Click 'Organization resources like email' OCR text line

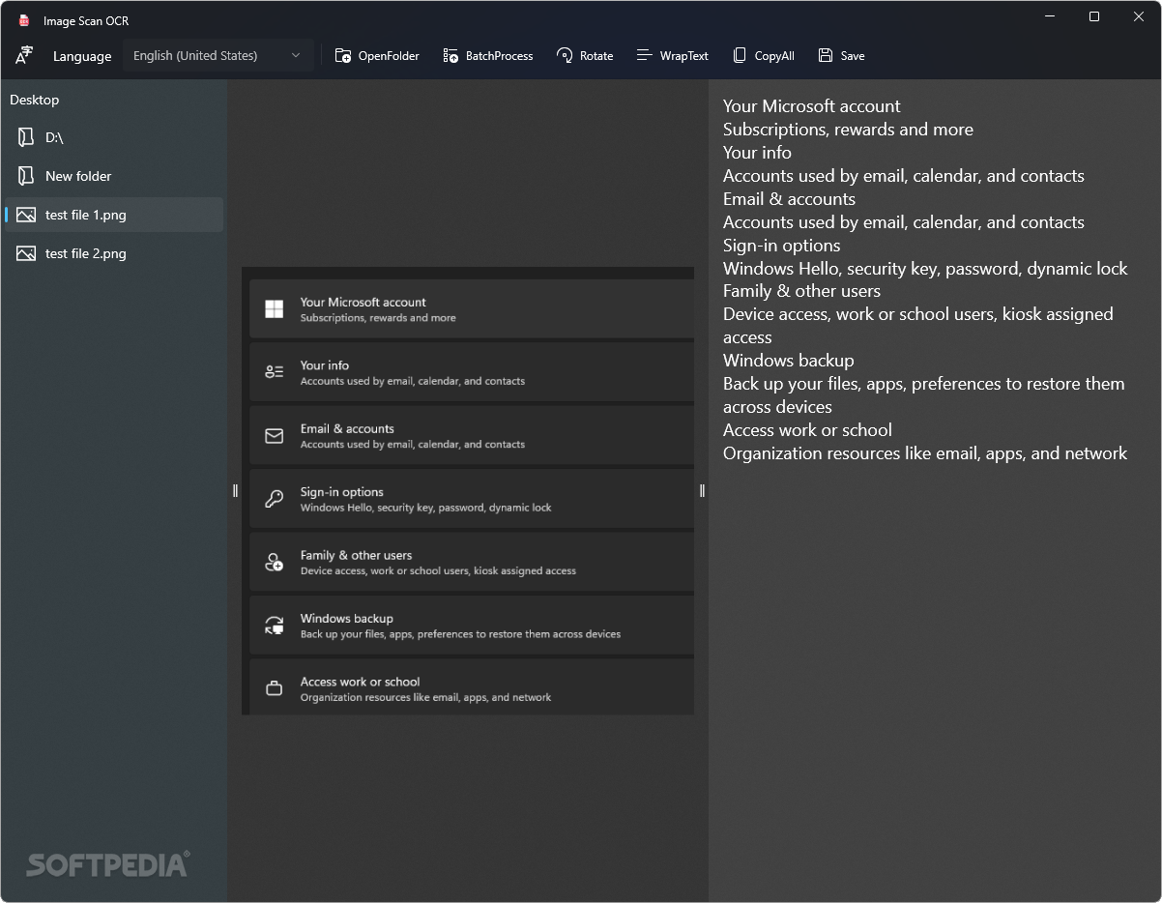tap(925, 453)
